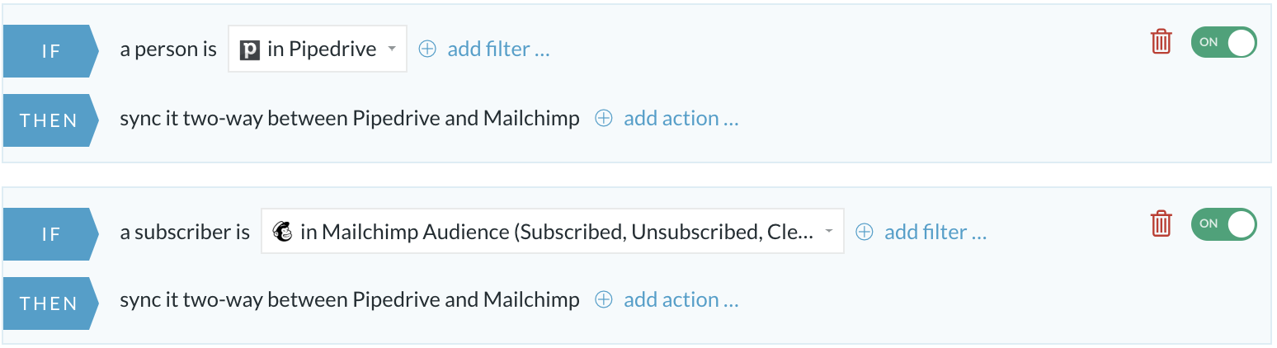Click the first rule's 'sync it two-way' action text
1277x348 pixels.
tap(350, 119)
